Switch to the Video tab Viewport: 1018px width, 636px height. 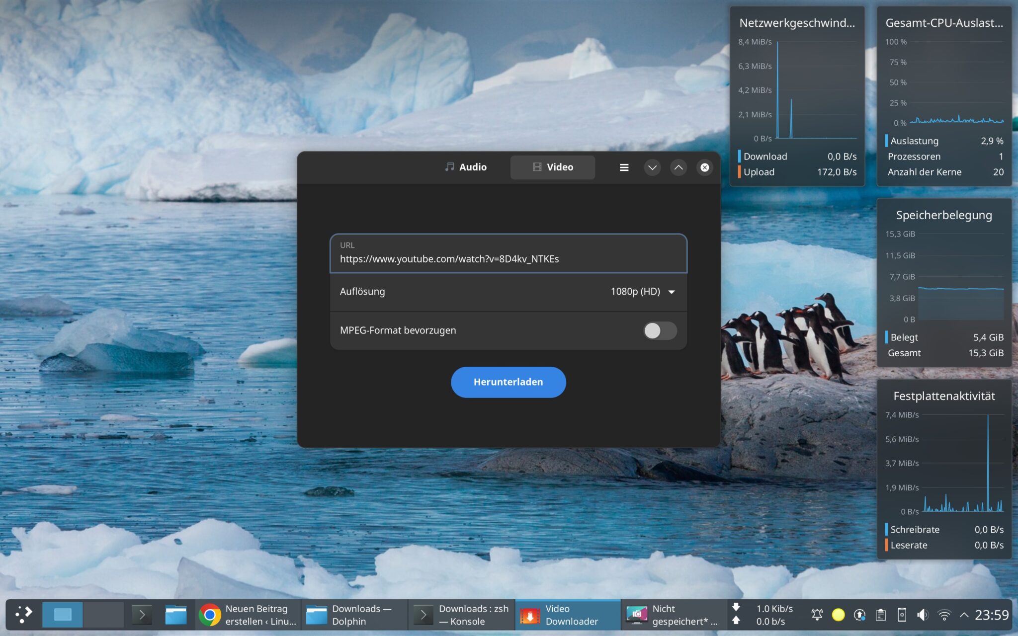click(553, 167)
